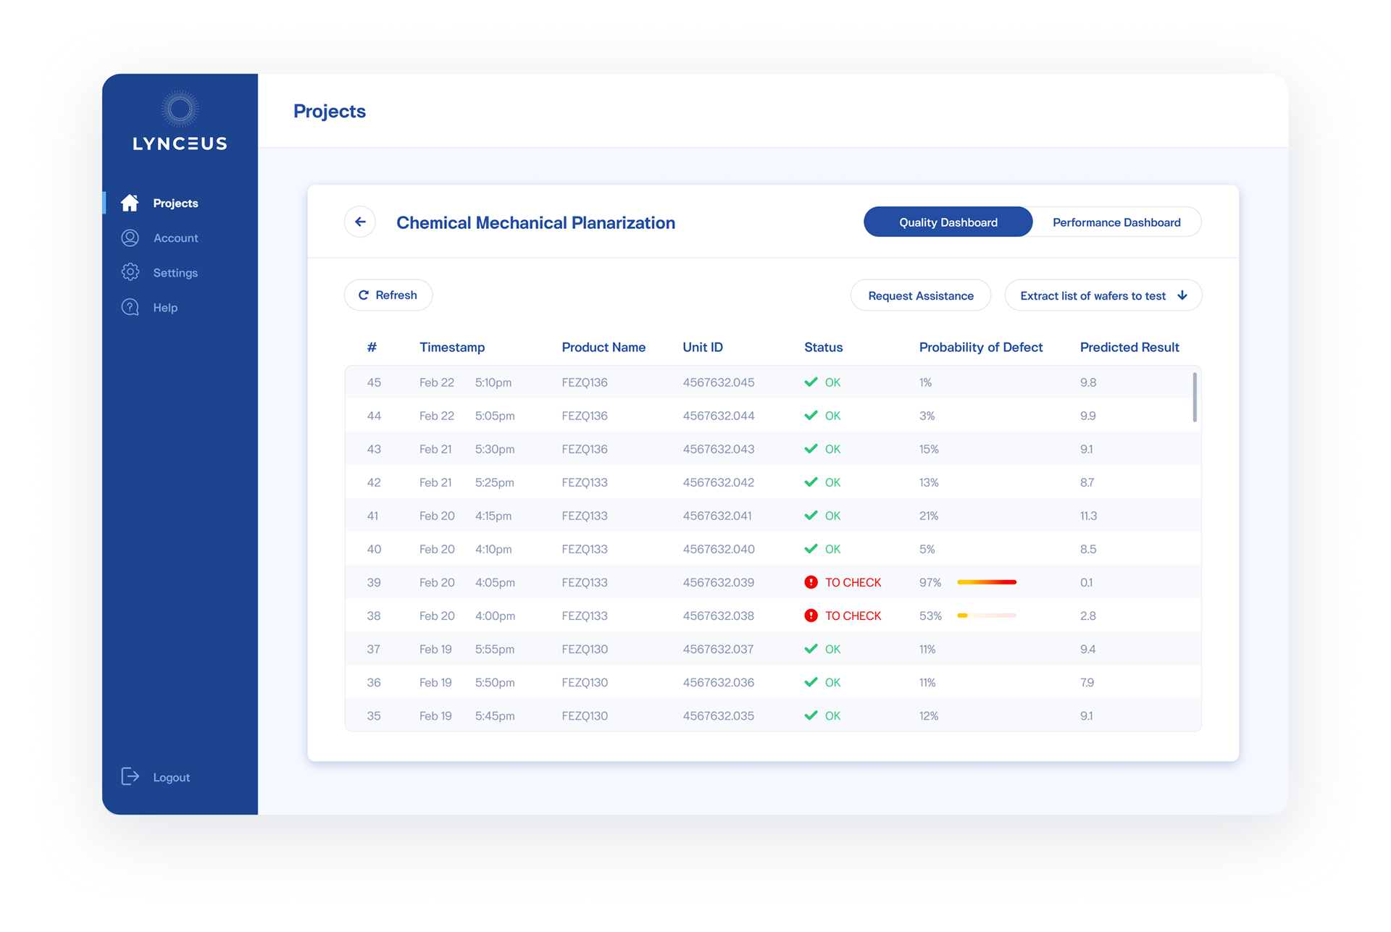Click the Lynceus logo
Screen dimensions: 1391x932
click(180, 121)
